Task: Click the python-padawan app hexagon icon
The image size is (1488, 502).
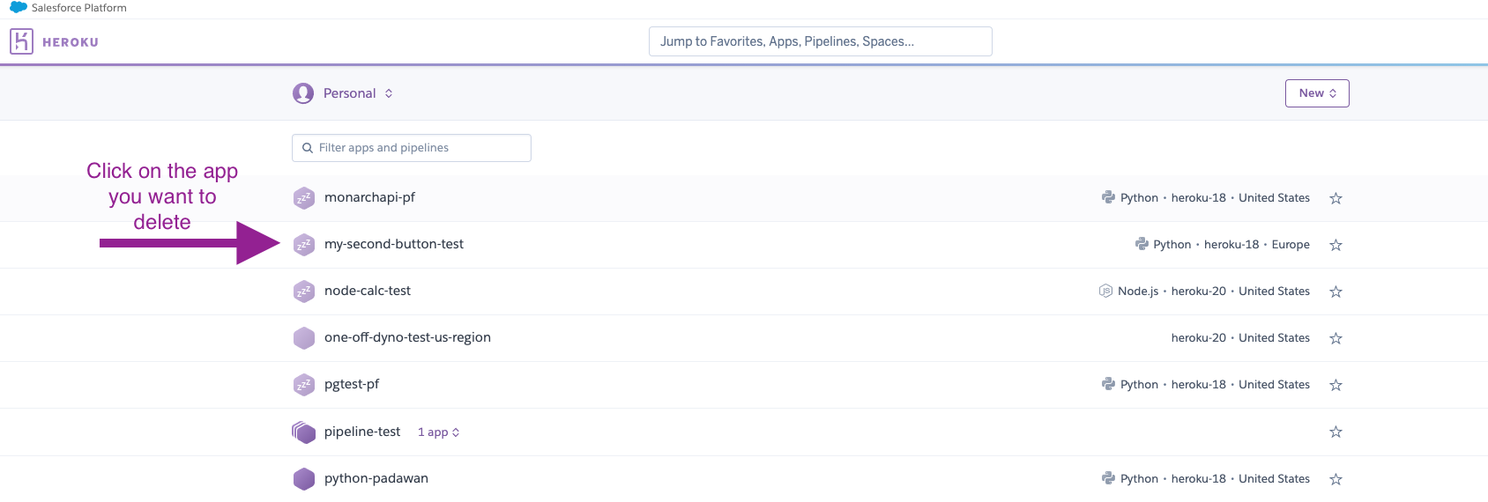Action: [304, 479]
